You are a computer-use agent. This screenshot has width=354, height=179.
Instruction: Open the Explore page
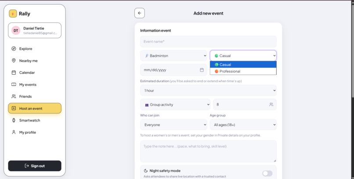pyautogui.click(x=35, y=48)
